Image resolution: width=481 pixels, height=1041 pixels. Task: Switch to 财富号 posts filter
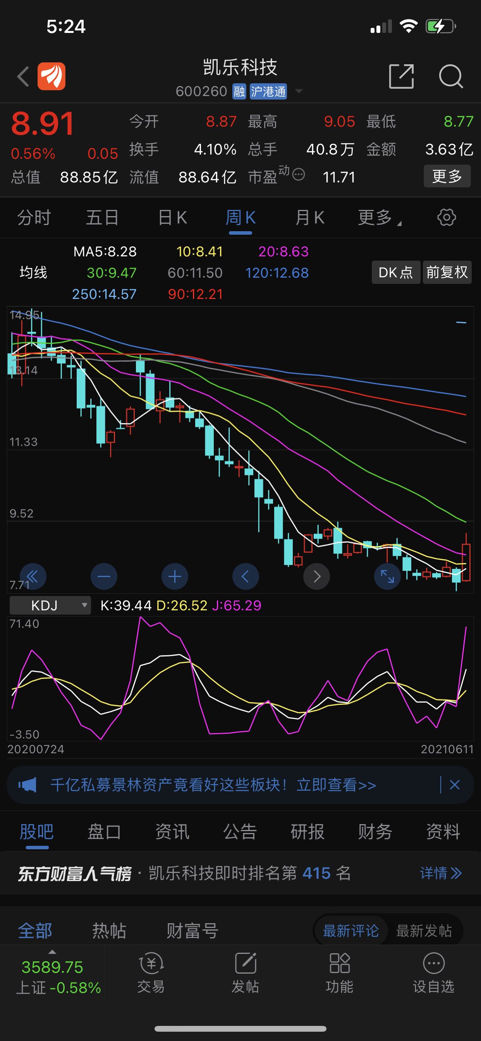[192, 930]
